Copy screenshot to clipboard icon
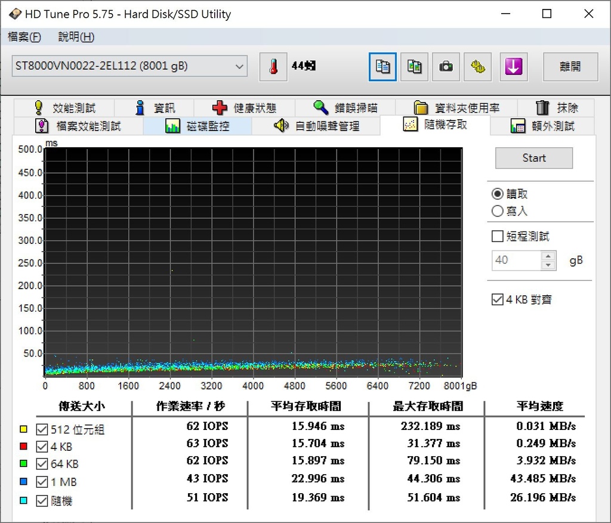611x523 pixels. (414, 67)
